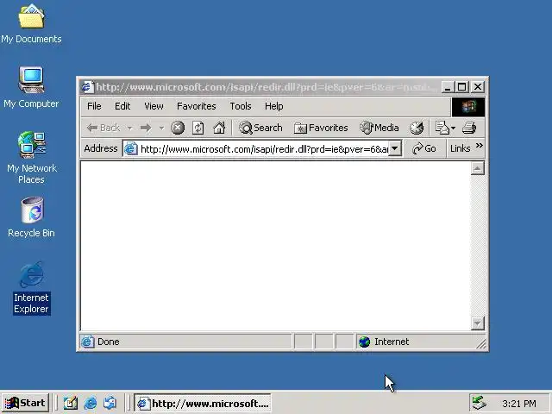Image resolution: width=552 pixels, height=414 pixels.
Task: Select My Computer desktop icon
Action: point(31,87)
